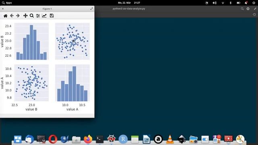Maximize the terminal window
This screenshot has width=258, height=145.
(255, 9)
